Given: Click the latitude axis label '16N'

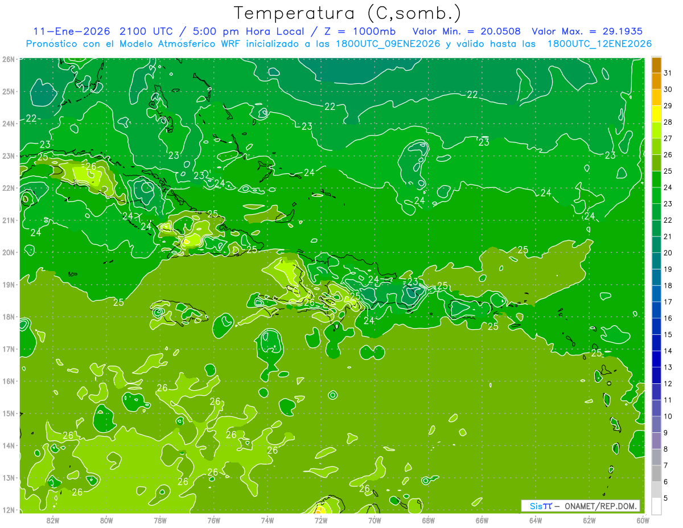Looking at the screenshot, I should point(9,381).
